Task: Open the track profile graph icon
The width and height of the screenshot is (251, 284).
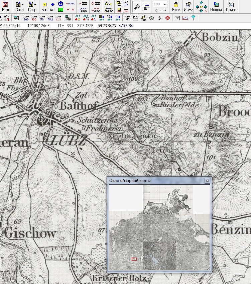Action: (x=185, y=18)
